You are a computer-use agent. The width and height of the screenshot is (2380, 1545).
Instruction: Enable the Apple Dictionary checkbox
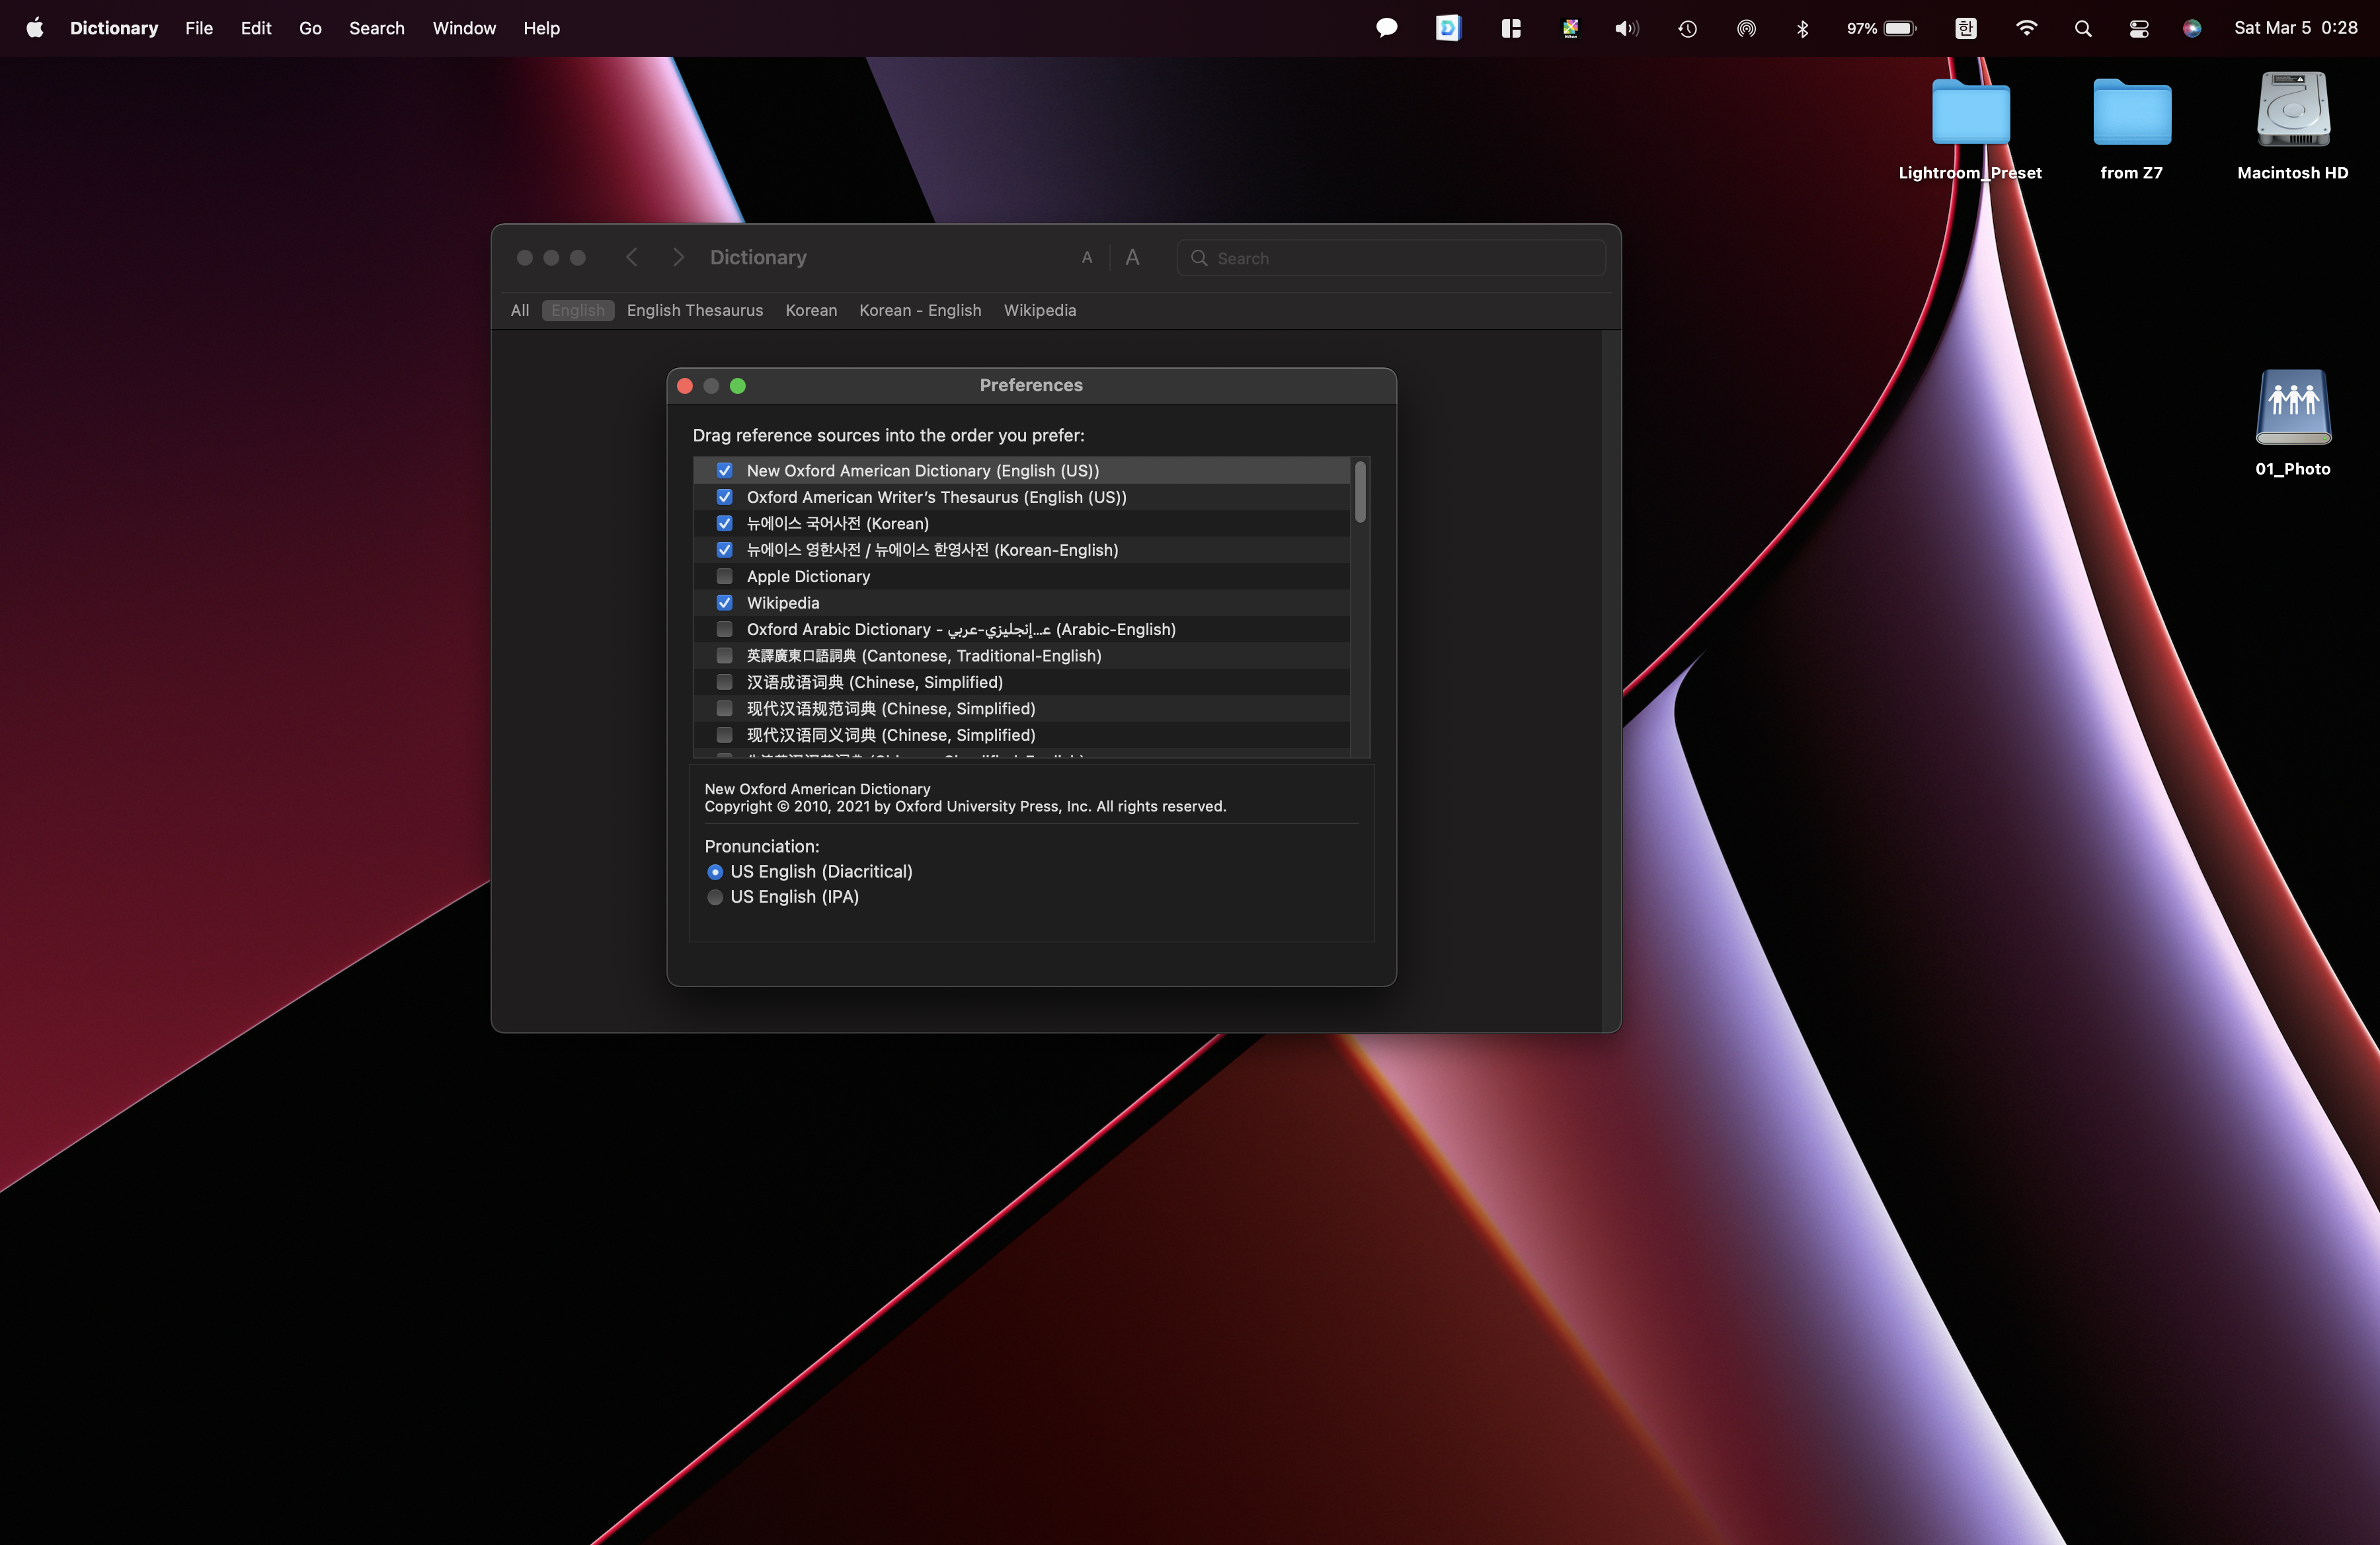click(725, 577)
